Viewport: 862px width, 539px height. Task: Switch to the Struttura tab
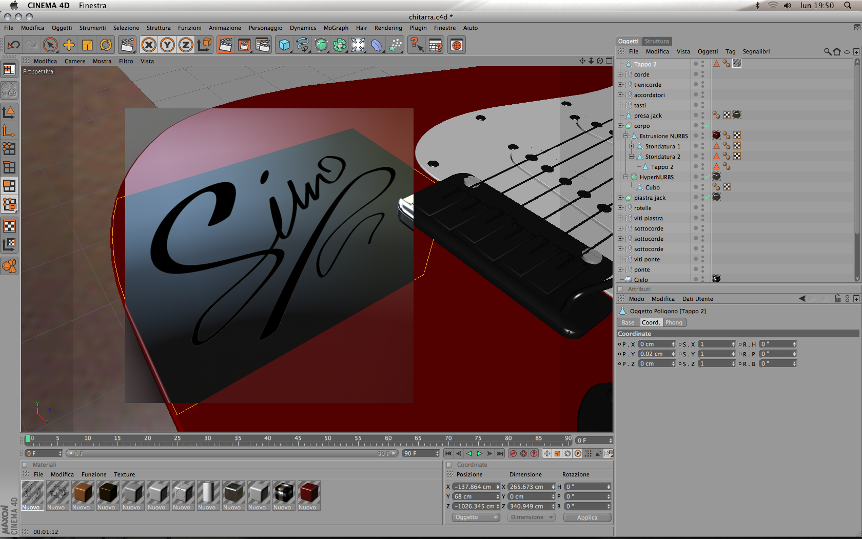tap(657, 41)
